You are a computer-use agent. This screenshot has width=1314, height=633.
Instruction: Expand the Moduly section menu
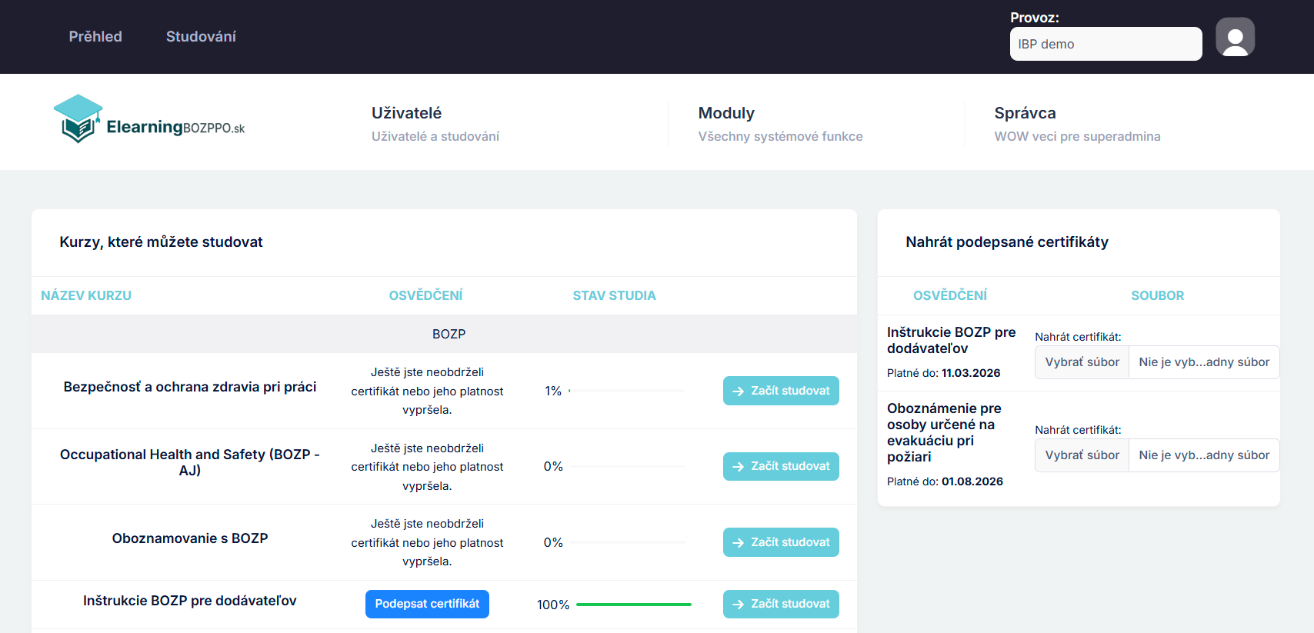pos(725,114)
